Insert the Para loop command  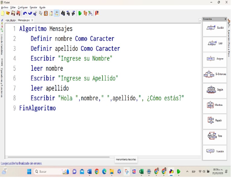point(215,136)
